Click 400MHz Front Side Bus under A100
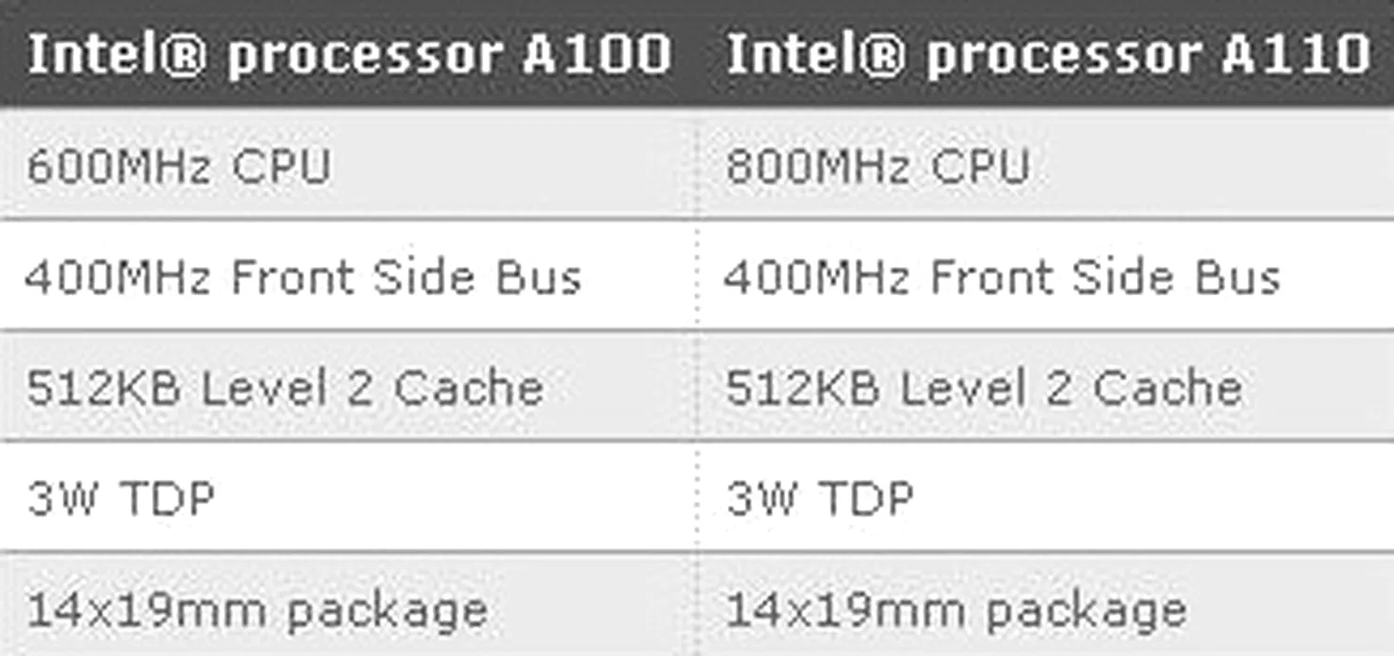Screen dimensions: 1394x656 click(x=349, y=275)
